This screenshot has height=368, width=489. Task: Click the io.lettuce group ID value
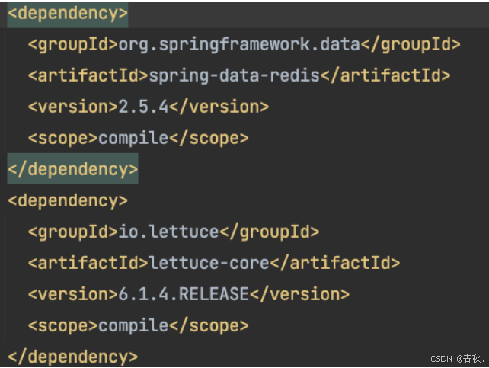coord(168,232)
